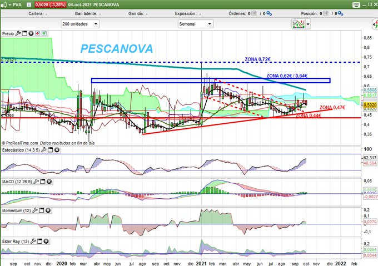The width and height of the screenshot is (378, 266).
Task: Expand the side panel arrow at right edge
Action: tap(375, 24)
